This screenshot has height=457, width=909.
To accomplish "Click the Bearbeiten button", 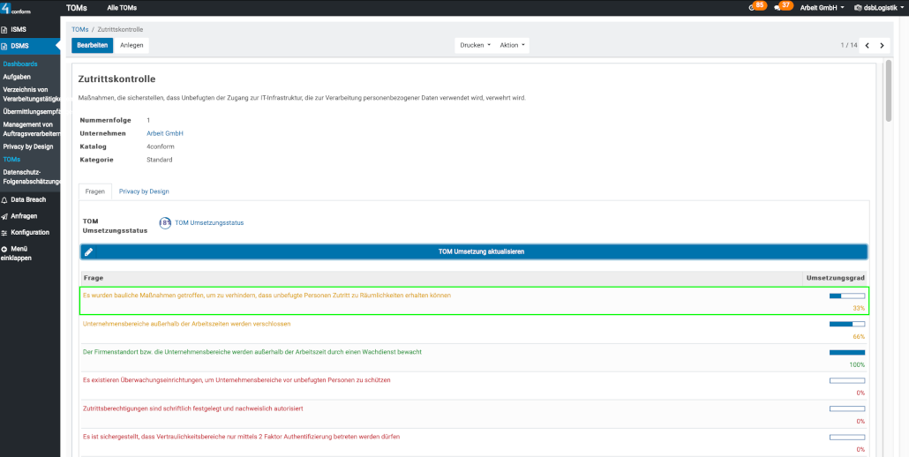I will (93, 45).
